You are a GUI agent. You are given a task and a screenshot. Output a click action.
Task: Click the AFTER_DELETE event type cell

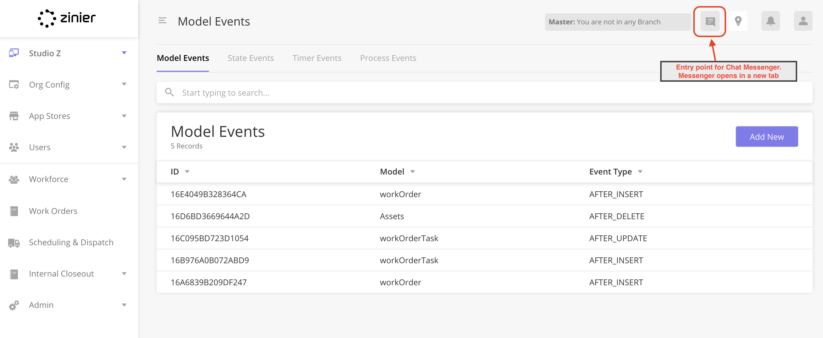(x=617, y=216)
